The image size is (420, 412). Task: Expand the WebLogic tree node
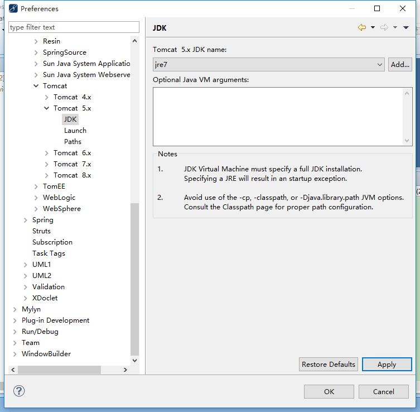click(x=36, y=198)
